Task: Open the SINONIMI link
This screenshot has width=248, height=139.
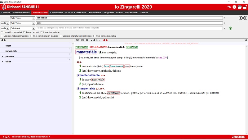Action: (132, 47)
